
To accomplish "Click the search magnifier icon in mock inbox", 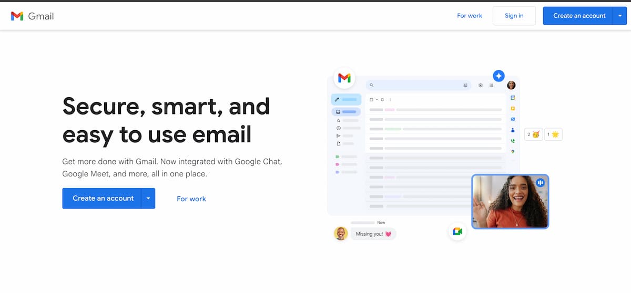I will (371, 85).
